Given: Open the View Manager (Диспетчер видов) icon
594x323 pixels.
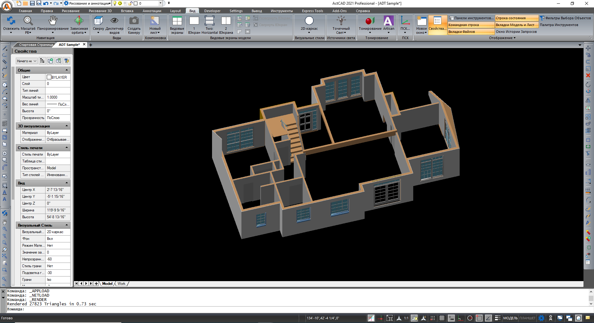Looking at the screenshot, I should (114, 21).
